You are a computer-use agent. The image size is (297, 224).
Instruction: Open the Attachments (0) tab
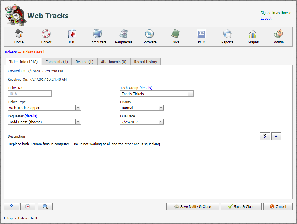pyautogui.click(x=113, y=62)
